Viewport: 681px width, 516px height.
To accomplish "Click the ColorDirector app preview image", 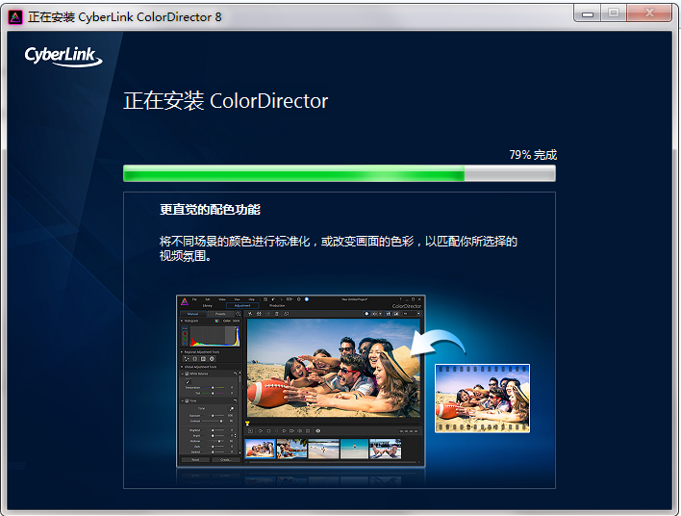I will tap(300, 381).
